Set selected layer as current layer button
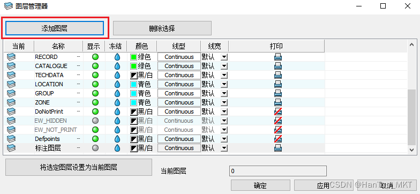 [79, 167]
